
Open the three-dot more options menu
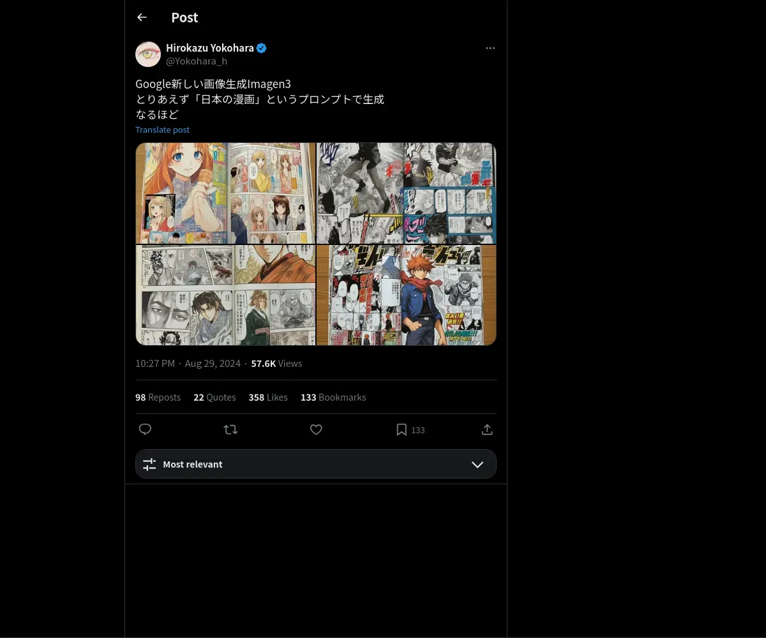click(x=490, y=48)
